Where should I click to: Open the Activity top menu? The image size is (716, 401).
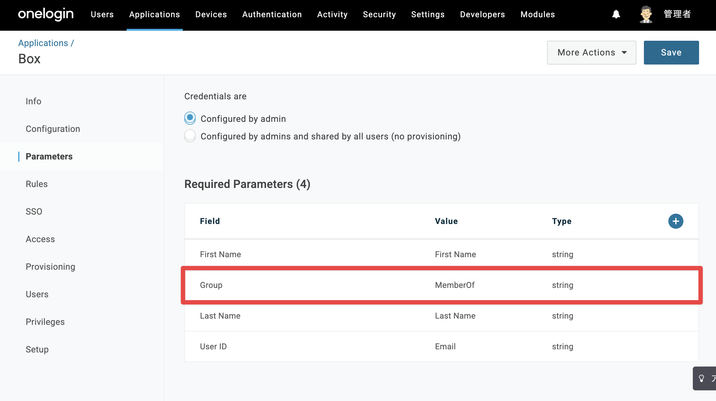332,14
